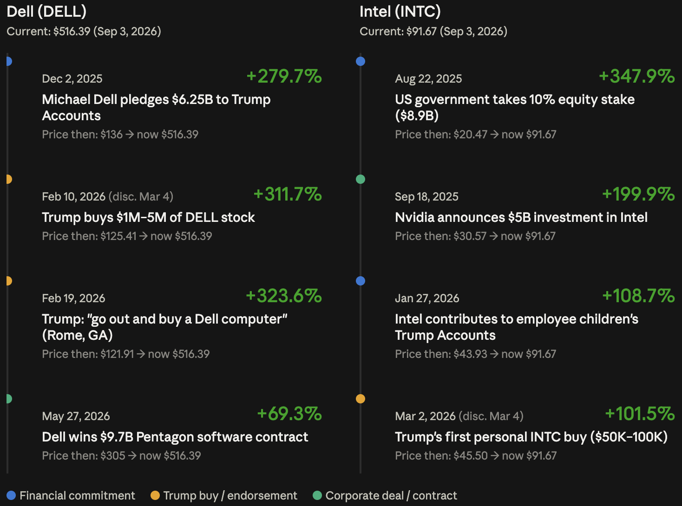
Task: Click the Mar 2, 2026 (disc. Mar 4) date label
Action: pyautogui.click(x=459, y=416)
